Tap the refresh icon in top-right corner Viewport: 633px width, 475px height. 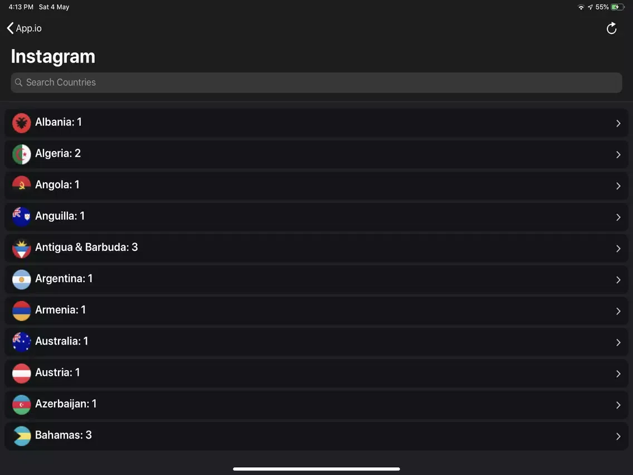click(x=611, y=28)
